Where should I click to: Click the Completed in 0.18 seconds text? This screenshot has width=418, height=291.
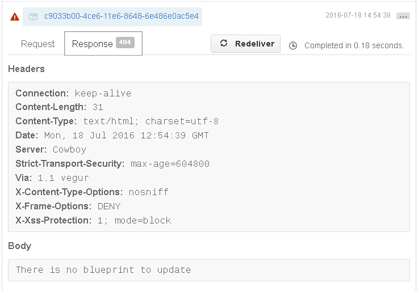[x=354, y=45]
